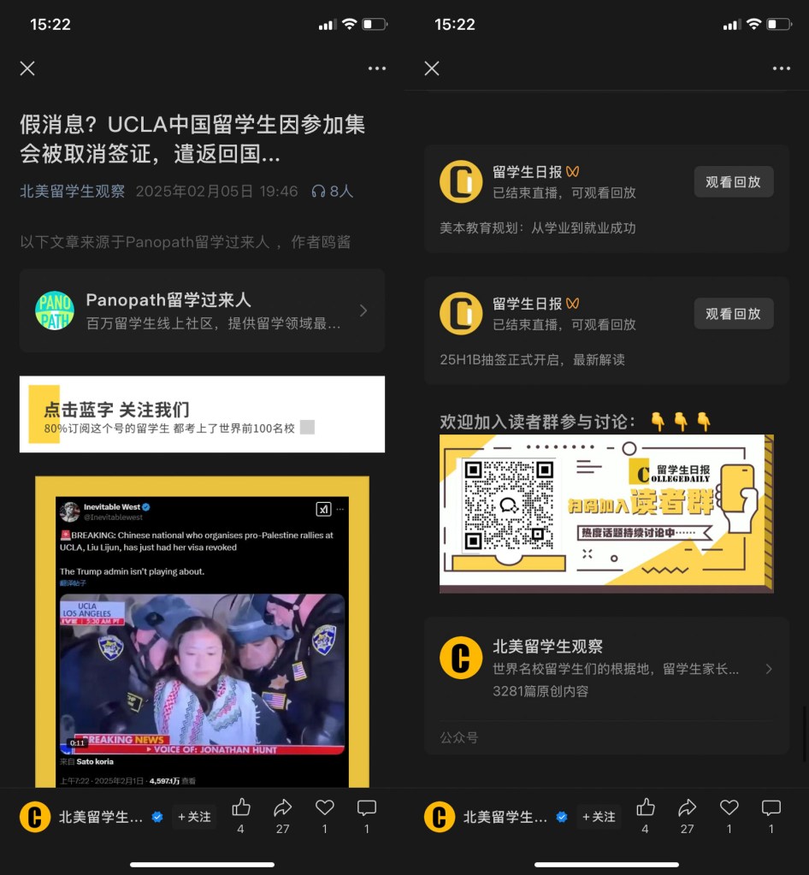Screen dimensions: 809x875
Task: Open the reader group QR code banner
Action: [x=606, y=513]
